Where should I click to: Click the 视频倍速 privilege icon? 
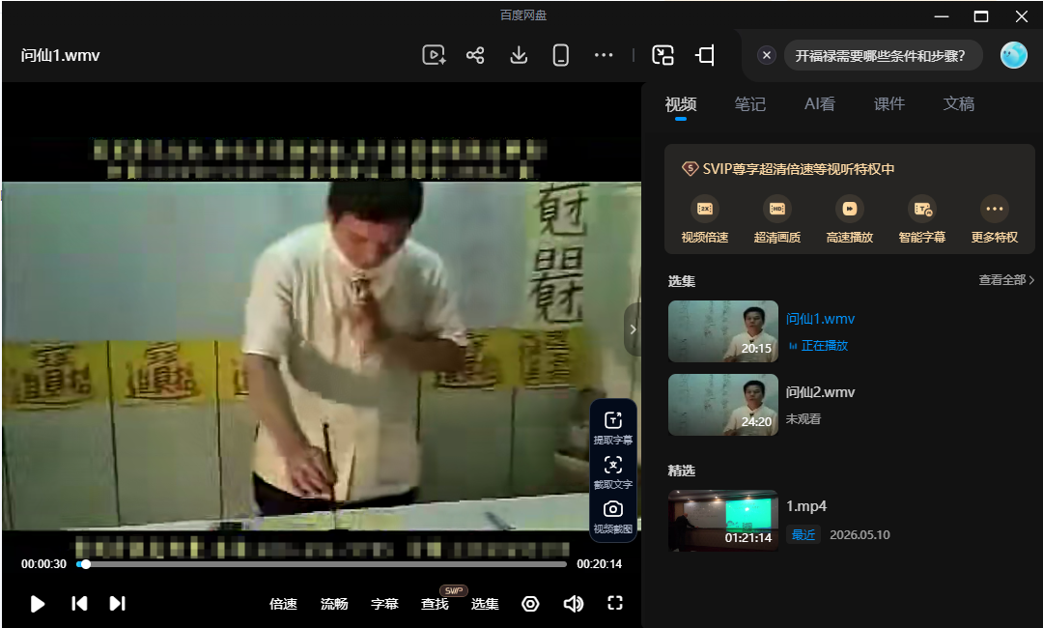pyautogui.click(x=704, y=209)
